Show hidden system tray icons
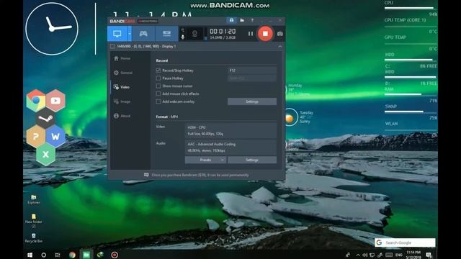This screenshot has width=461, height=259. [358, 255]
